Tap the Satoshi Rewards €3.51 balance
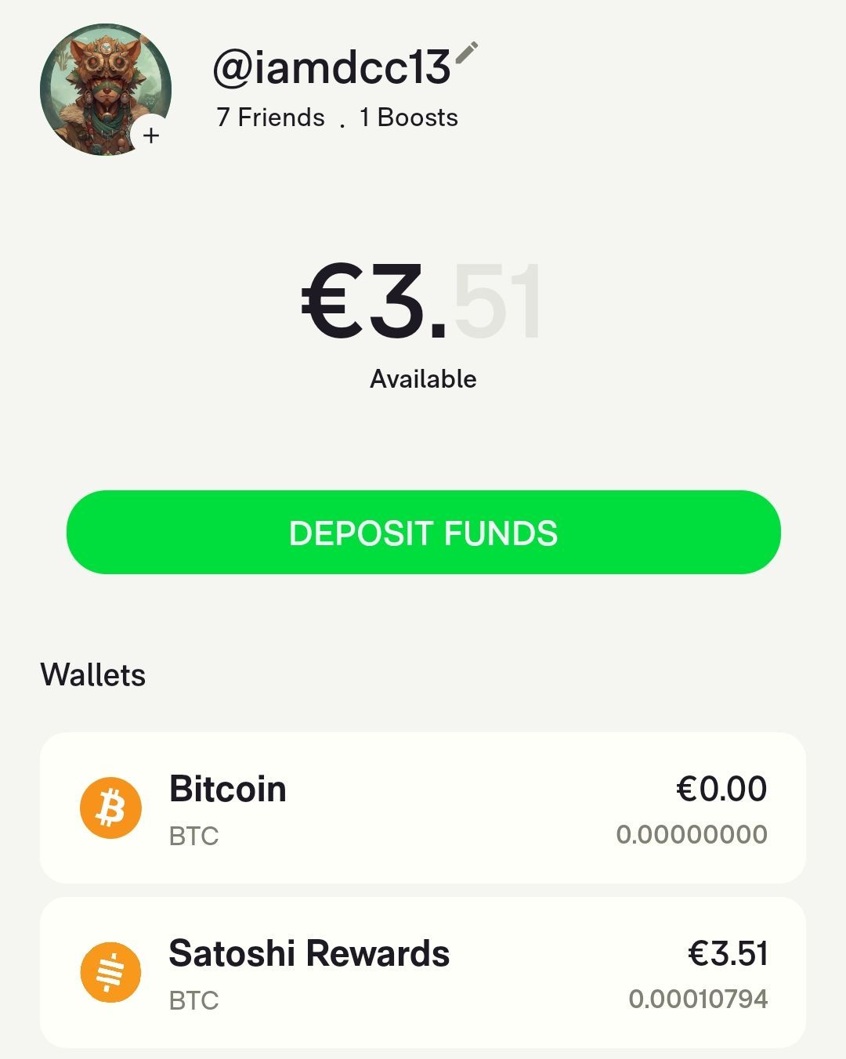 tap(727, 953)
